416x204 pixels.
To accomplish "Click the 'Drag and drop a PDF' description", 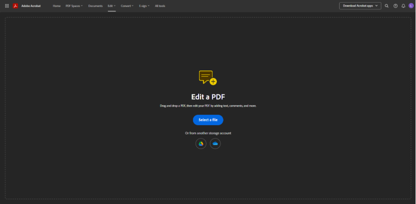I will point(208,106).
